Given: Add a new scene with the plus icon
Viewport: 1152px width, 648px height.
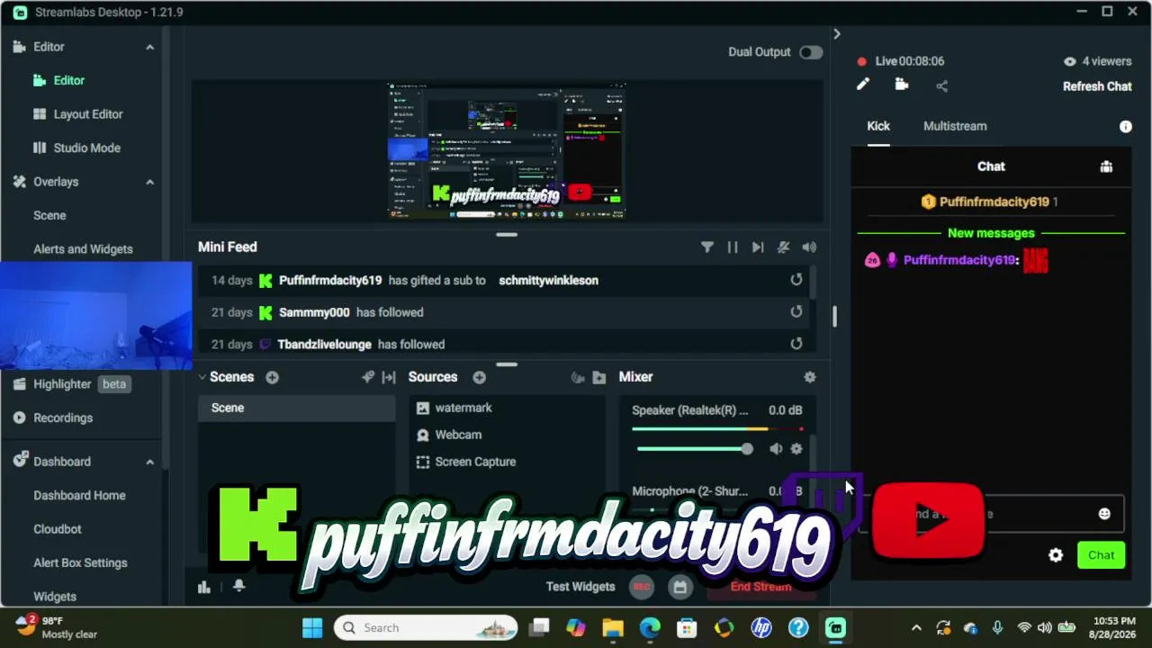Looking at the screenshot, I should tap(272, 377).
